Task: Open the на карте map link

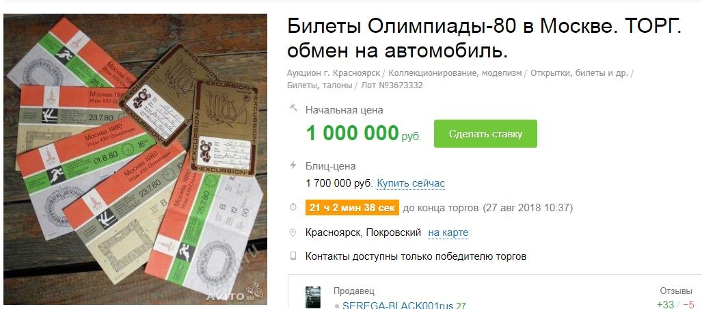Action: coord(448,232)
